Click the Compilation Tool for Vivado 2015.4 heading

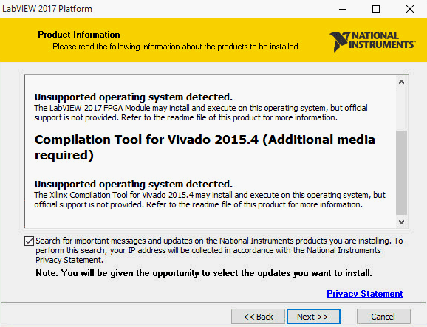pyautogui.click(x=205, y=147)
